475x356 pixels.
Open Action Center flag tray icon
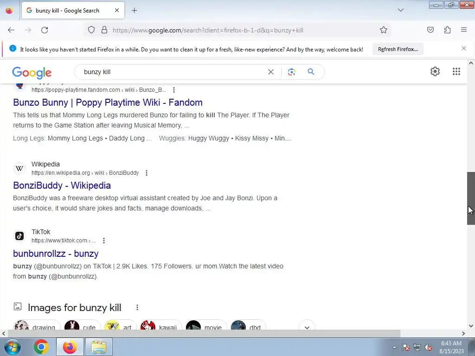tap(406, 348)
